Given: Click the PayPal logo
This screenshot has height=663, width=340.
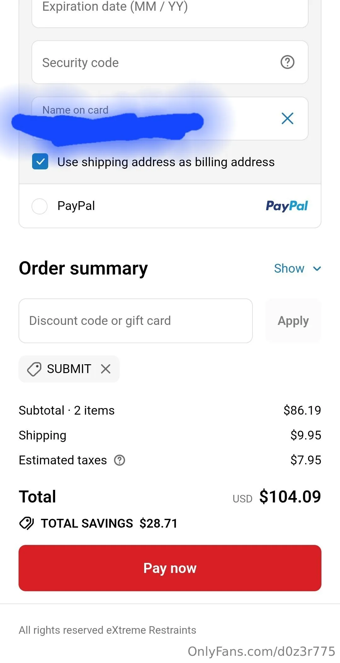Looking at the screenshot, I should tap(287, 206).
